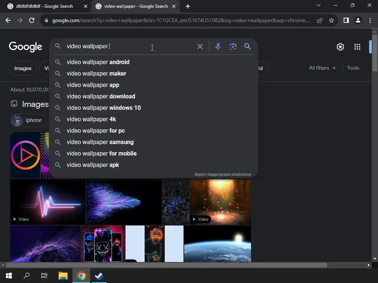Viewport: 378px width, 283px height.
Task: Open File Explorer from the taskbar
Action: (x=63, y=276)
